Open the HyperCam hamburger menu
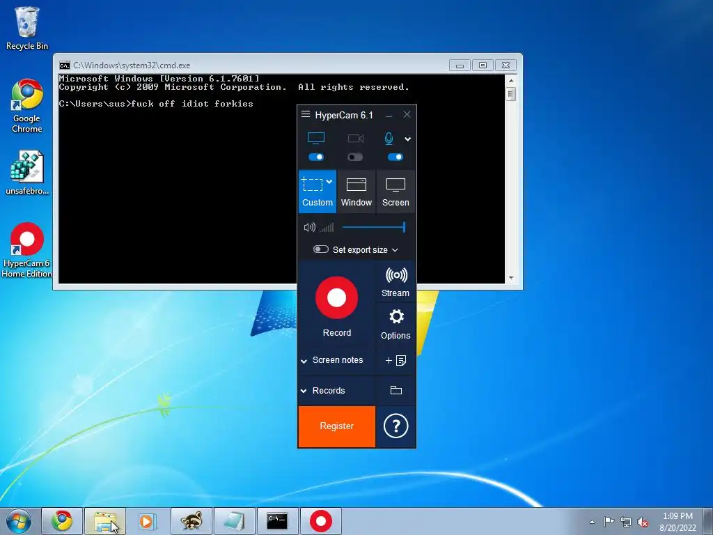 click(x=306, y=114)
